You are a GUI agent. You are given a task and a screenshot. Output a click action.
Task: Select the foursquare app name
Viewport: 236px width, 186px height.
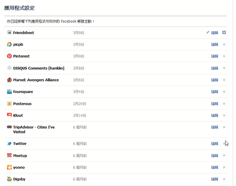pyautogui.click(x=23, y=92)
